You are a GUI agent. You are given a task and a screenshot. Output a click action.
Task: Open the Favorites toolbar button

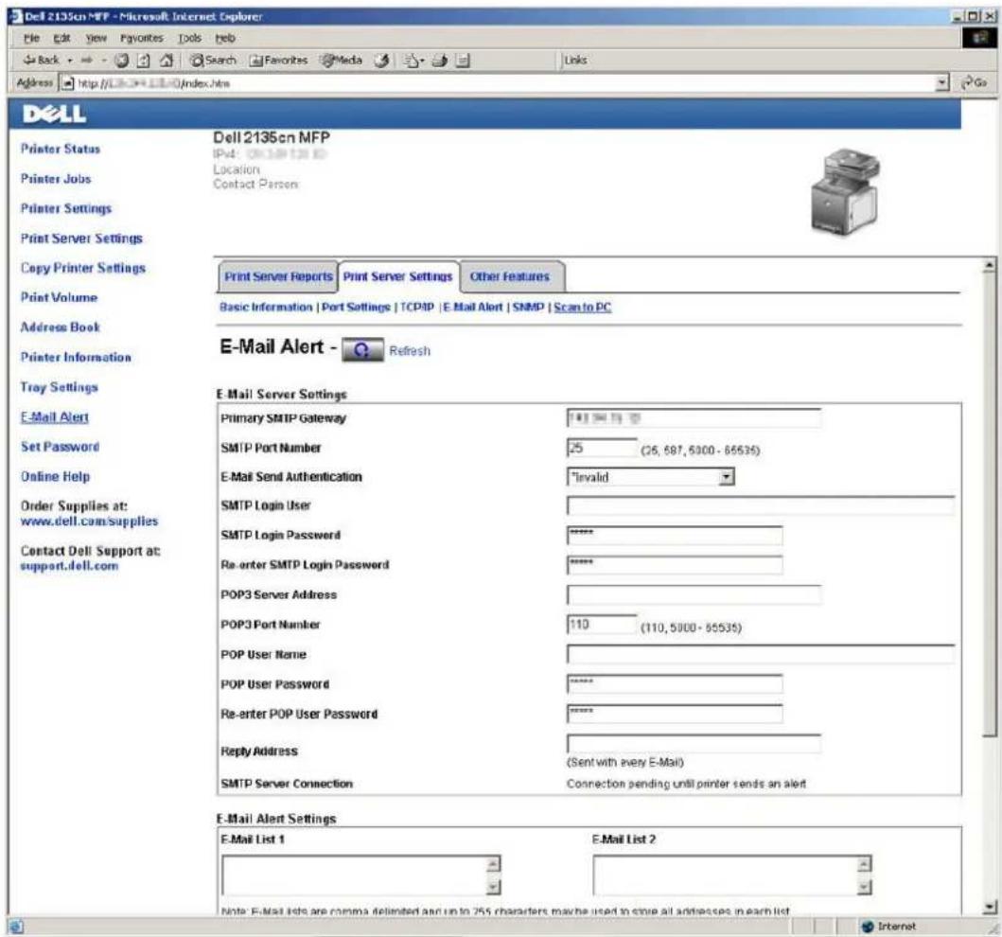(x=278, y=60)
